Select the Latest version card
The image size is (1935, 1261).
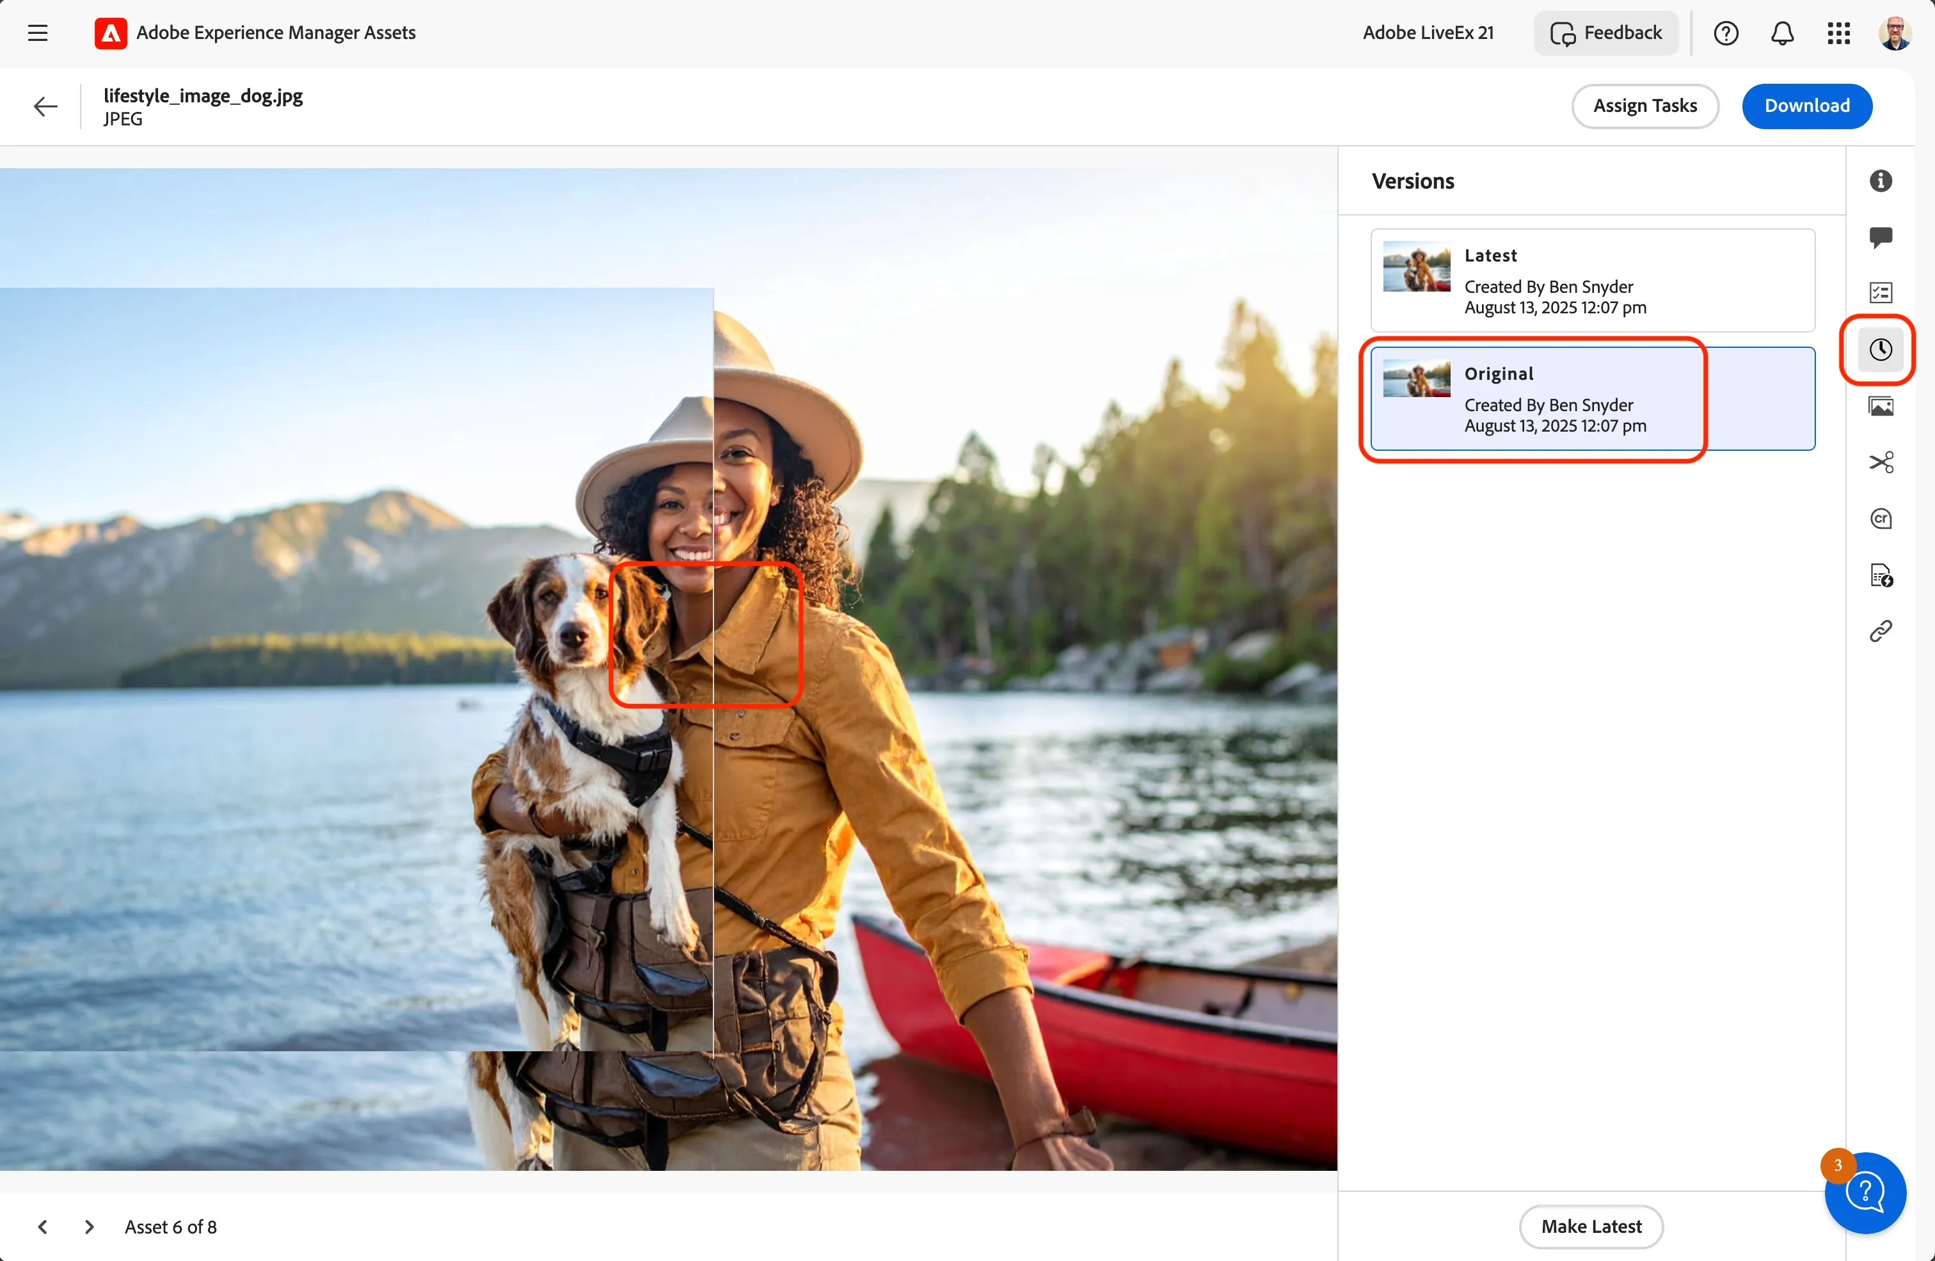click(x=1592, y=280)
